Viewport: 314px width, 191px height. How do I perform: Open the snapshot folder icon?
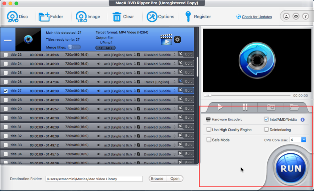click(x=294, y=107)
